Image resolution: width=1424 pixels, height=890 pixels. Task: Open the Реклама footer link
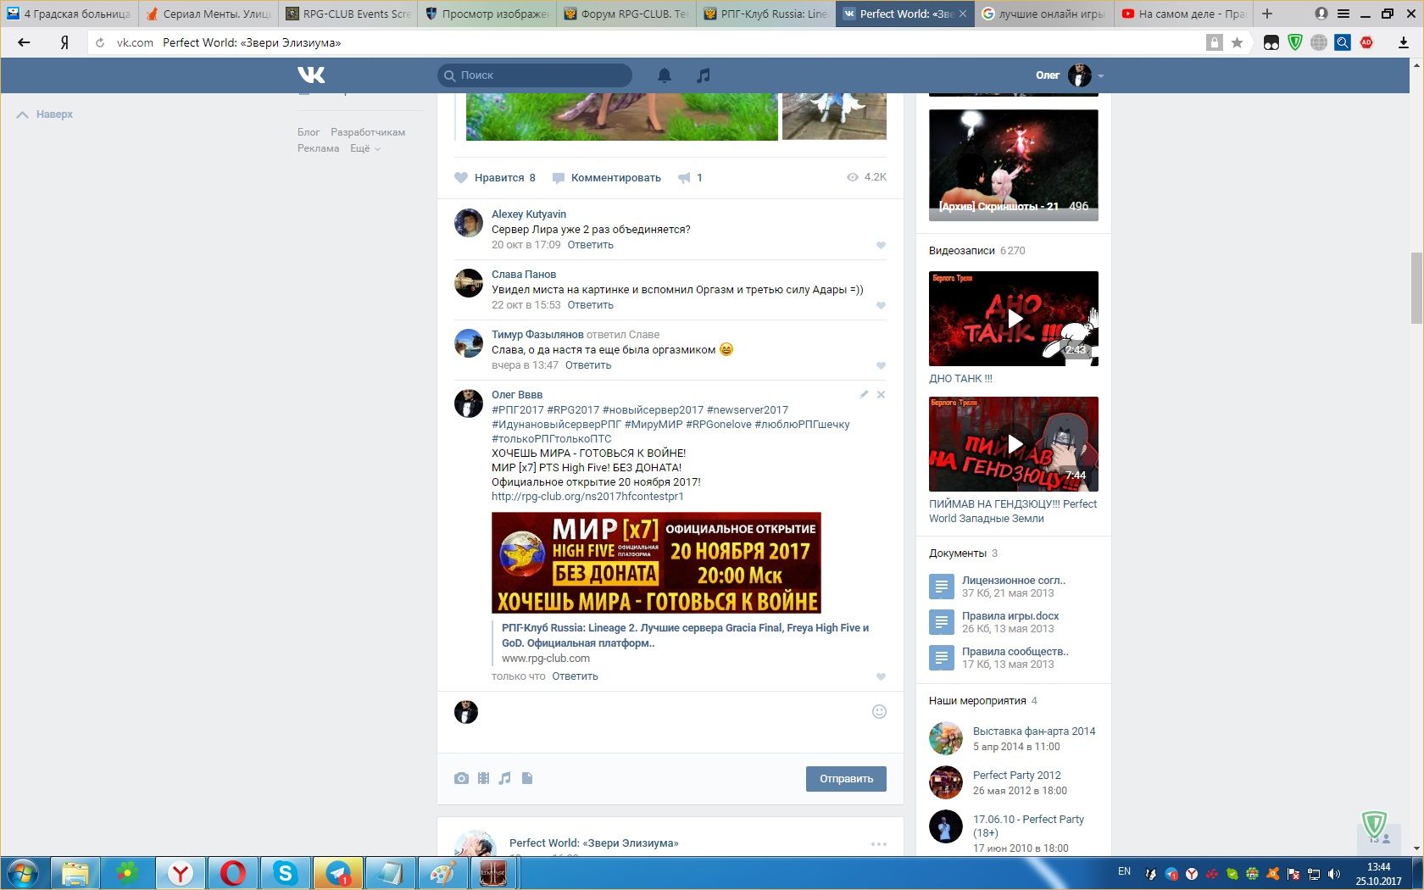[x=318, y=148]
